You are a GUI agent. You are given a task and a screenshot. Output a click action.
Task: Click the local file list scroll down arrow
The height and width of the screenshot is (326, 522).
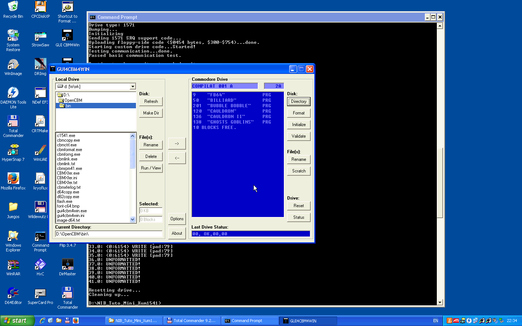pyautogui.click(x=132, y=220)
